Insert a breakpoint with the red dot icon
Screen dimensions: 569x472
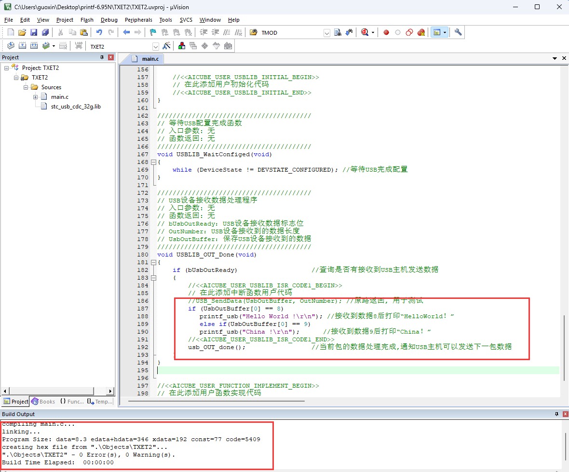pyautogui.click(x=386, y=32)
